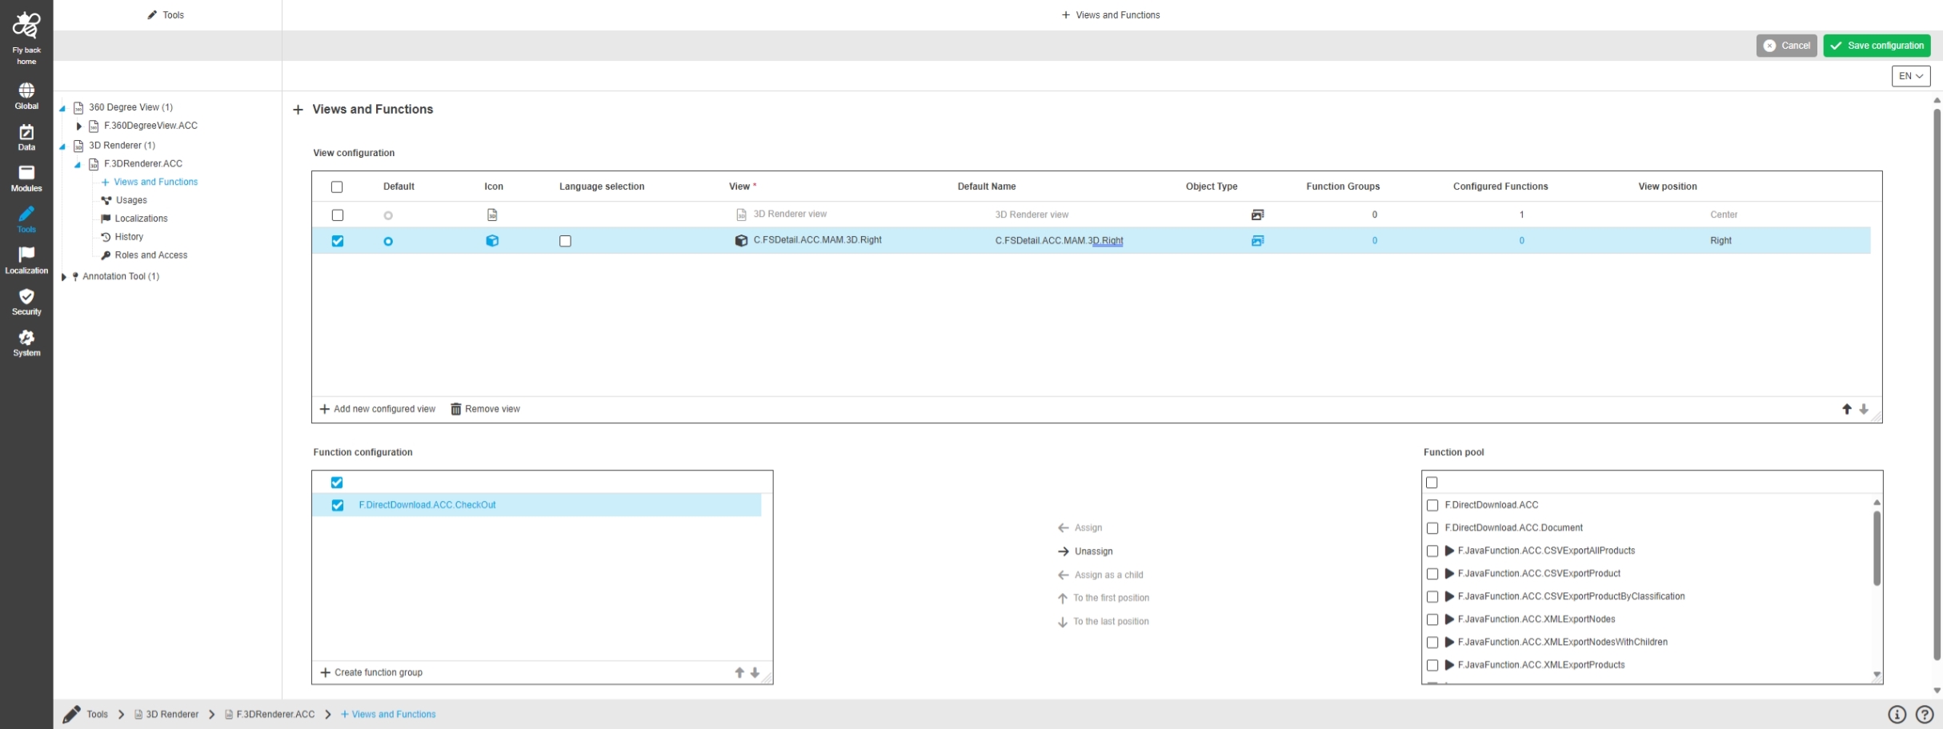Select Usages in the tree menu
Viewport: 1943px width, 729px height.
[131, 200]
